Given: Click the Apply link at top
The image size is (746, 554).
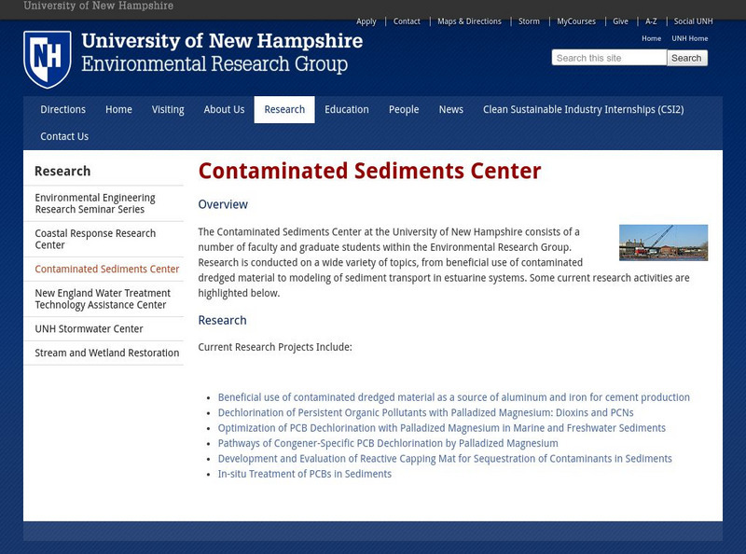Looking at the screenshot, I should coord(366,21).
